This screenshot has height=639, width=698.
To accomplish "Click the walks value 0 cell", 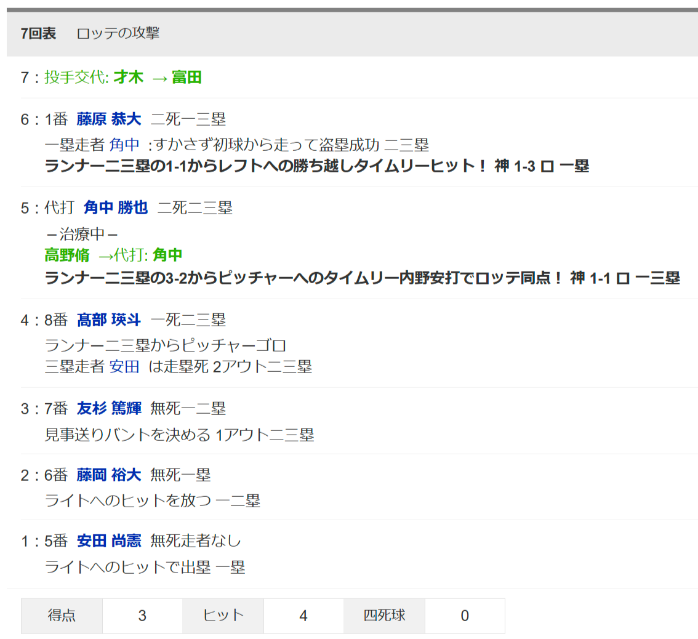I will [x=465, y=616].
